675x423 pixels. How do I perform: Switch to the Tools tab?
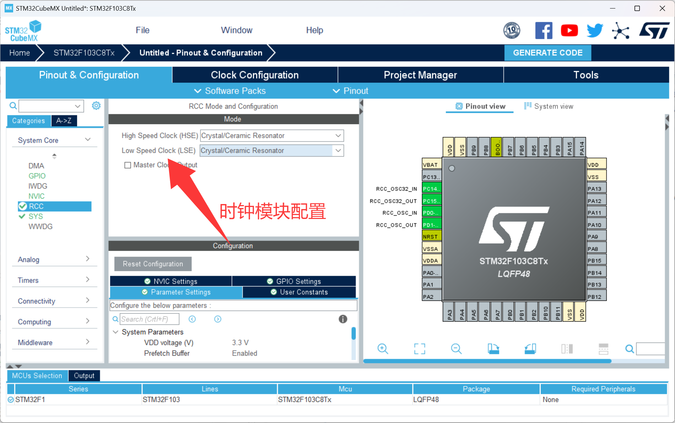click(586, 75)
